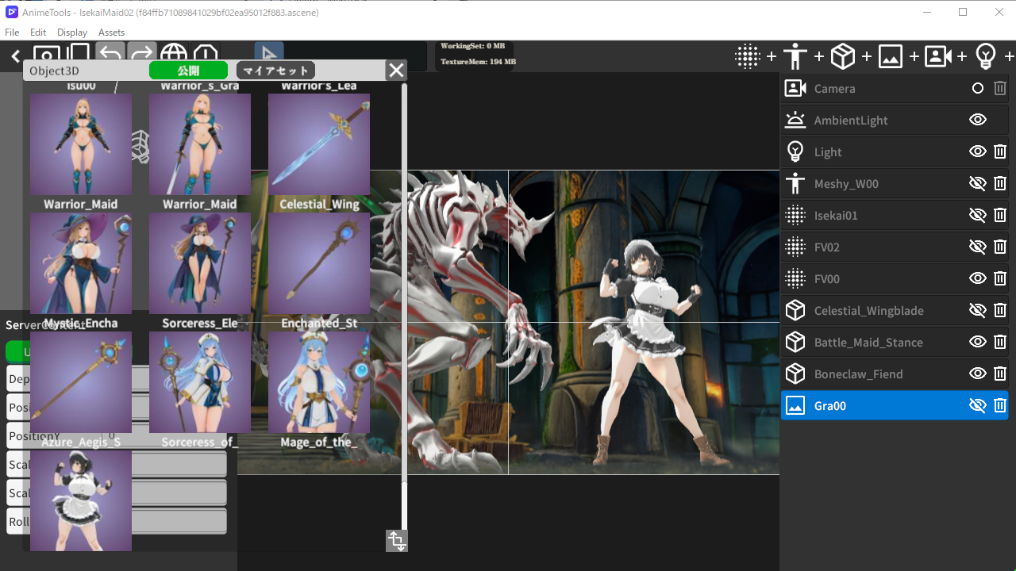This screenshot has width=1016, height=571.
Task: Show the hidden Gra00 image
Action: [x=978, y=405]
